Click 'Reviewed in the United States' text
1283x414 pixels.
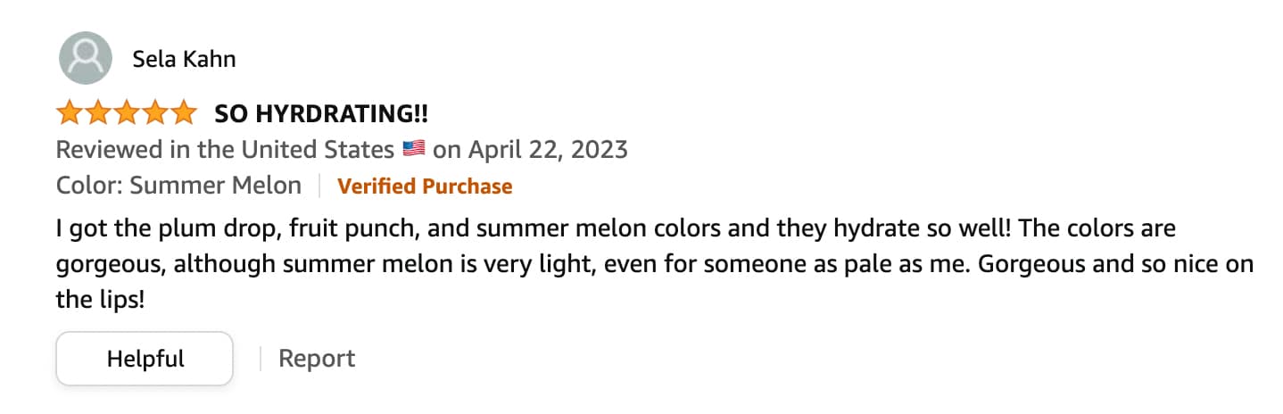point(225,149)
